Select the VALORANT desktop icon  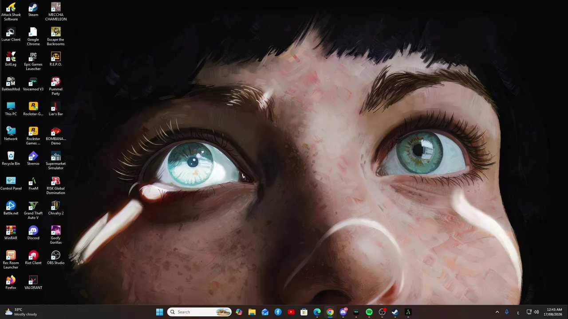33,283
